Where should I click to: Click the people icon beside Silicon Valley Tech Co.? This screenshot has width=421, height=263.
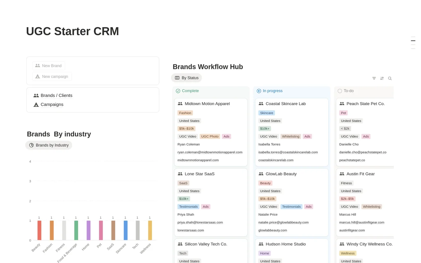[x=180, y=244]
